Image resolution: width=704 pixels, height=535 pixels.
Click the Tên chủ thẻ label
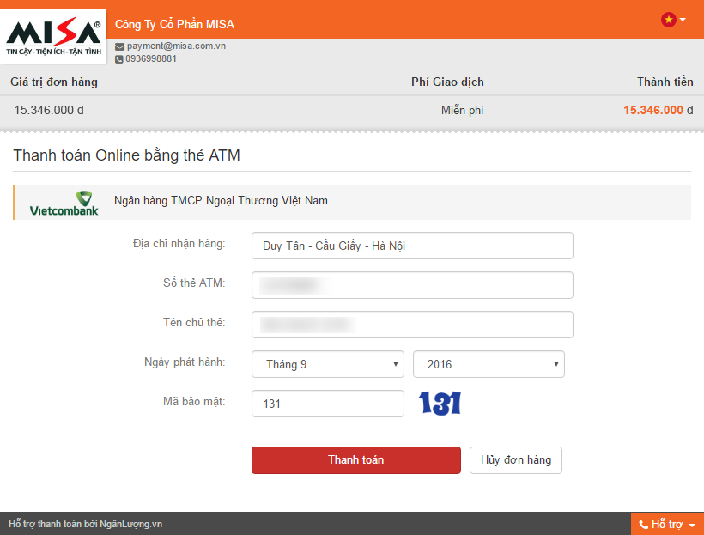click(x=194, y=323)
